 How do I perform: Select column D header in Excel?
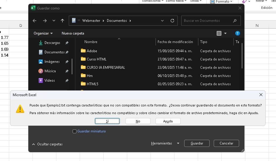(21, 25)
